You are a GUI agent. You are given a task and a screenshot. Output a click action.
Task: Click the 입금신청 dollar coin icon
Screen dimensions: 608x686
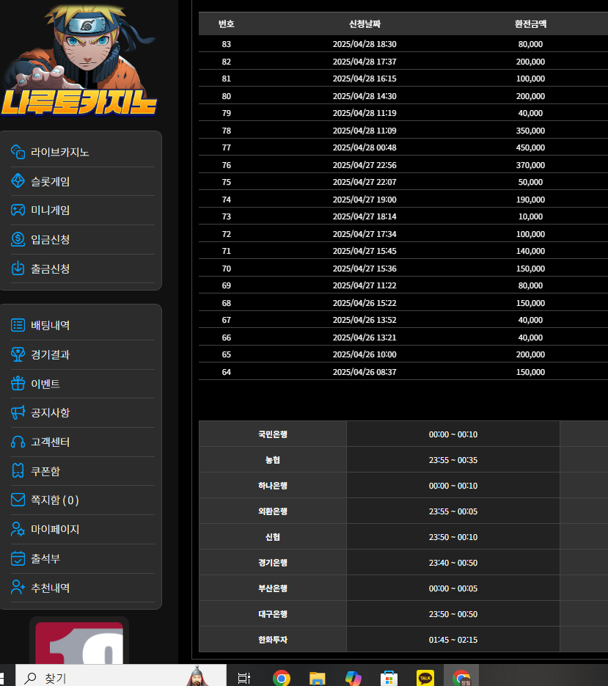coord(18,239)
